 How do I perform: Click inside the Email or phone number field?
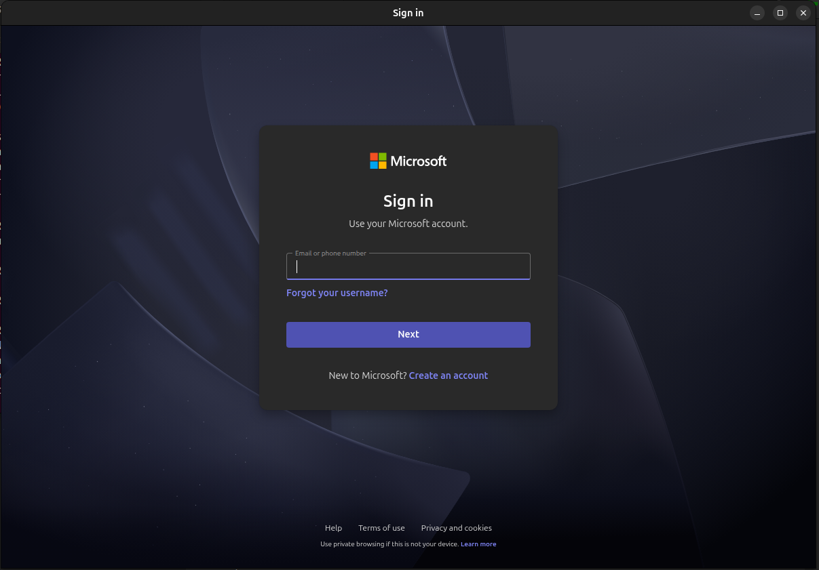coord(408,266)
